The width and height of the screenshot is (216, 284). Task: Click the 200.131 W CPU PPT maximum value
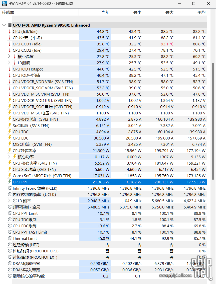pos(164,182)
